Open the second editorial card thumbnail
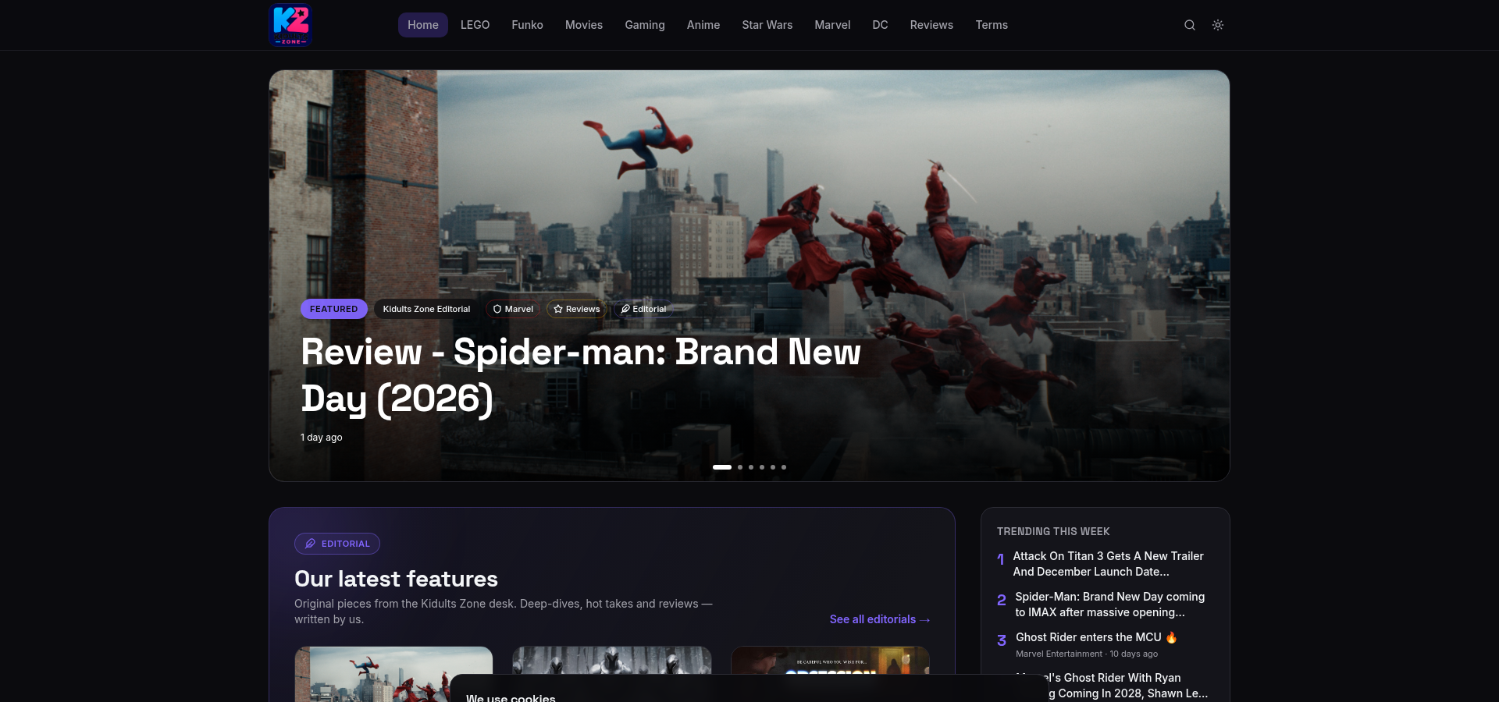 pos(612,660)
